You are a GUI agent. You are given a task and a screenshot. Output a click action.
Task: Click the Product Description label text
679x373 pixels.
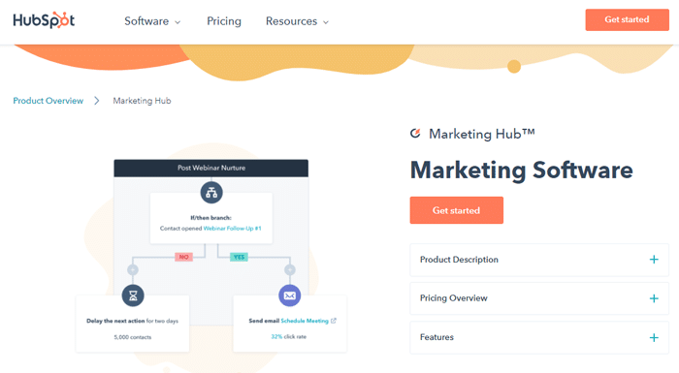(459, 260)
